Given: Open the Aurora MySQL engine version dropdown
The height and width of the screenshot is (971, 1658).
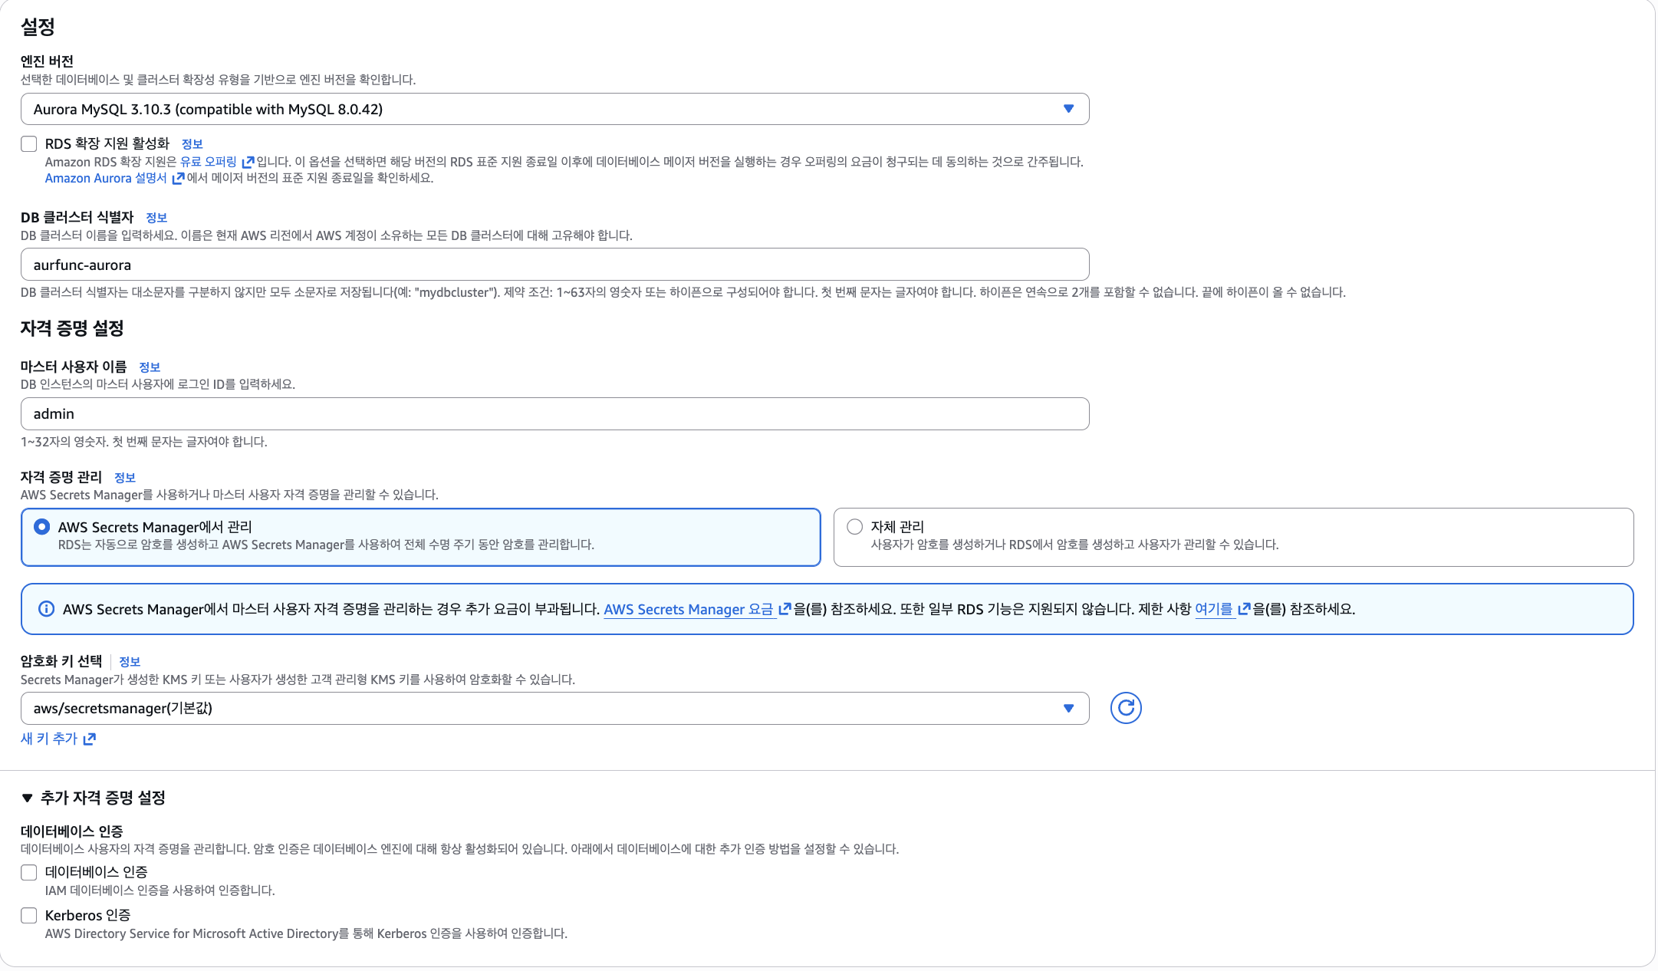Looking at the screenshot, I should pyautogui.click(x=554, y=109).
